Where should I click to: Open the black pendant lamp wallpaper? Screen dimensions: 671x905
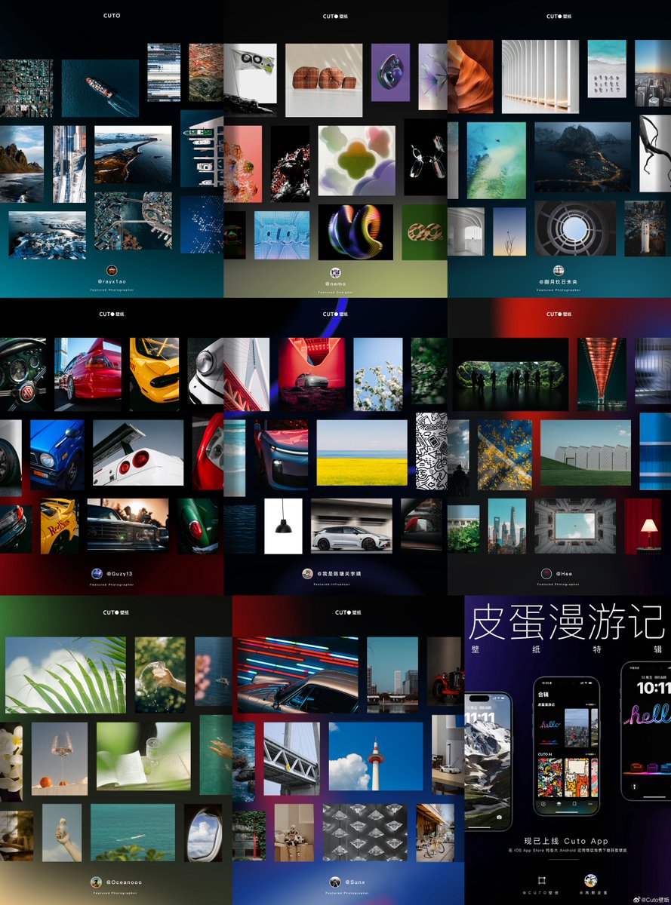(x=283, y=526)
